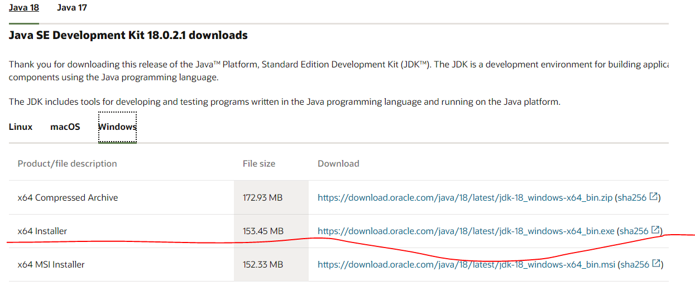Click external link icon in zip row
Image resolution: width=695 pixels, height=291 pixels.
tap(654, 197)
